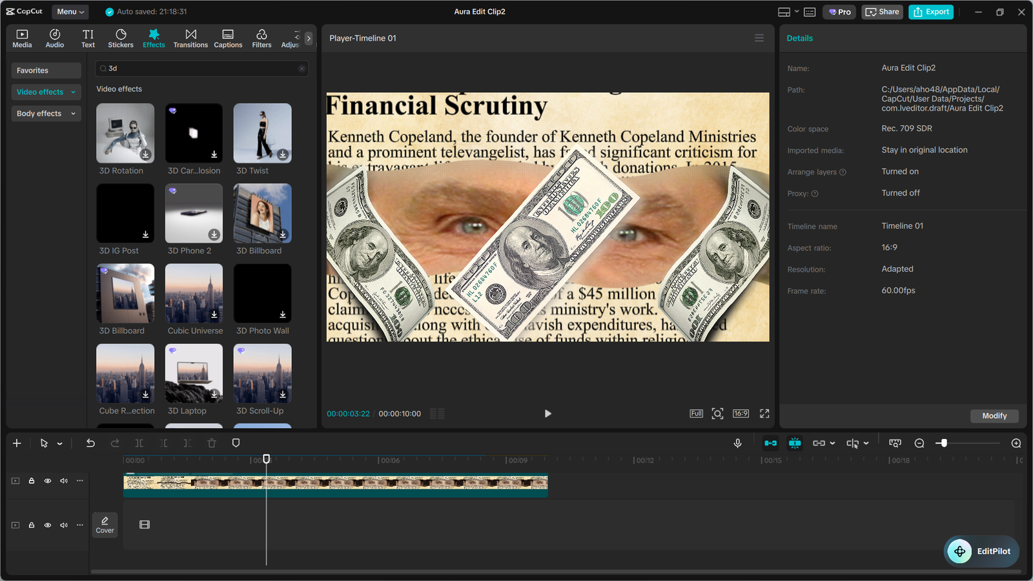
Task: Open the Filters tab
Action: click(261, 38)
